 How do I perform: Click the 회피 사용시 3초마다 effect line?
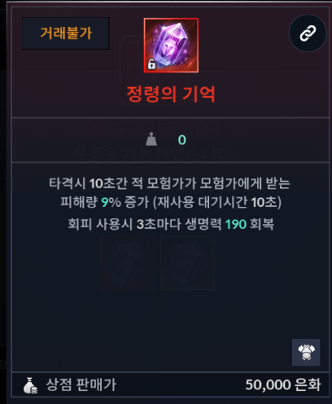pyautogui.click(x=171, y=224)
